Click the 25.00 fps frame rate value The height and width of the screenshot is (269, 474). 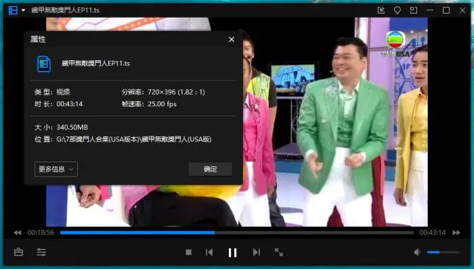pyautogui.click(x=162, y=104)
